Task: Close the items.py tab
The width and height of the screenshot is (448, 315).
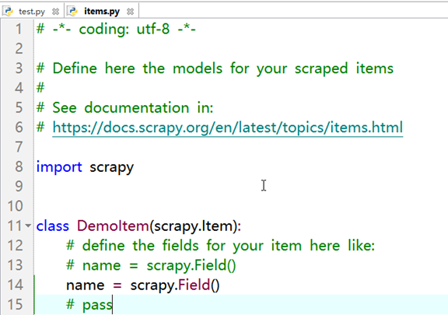Action: tap(131, 12)
